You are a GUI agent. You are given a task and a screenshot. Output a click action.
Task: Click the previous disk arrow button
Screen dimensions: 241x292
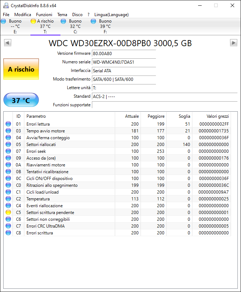pyautogui.click(x=8, y=43)
